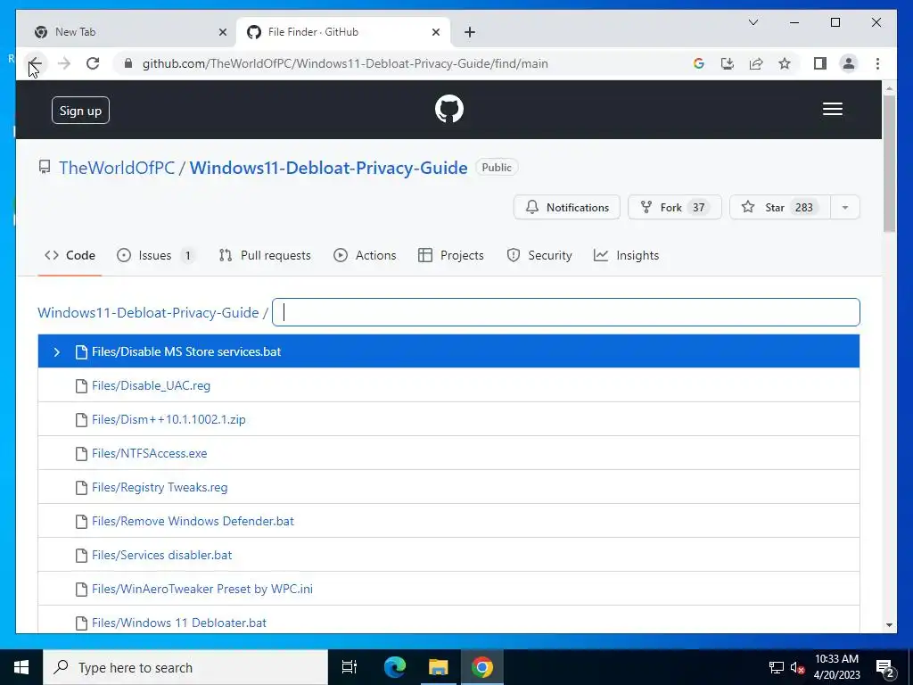Open Files/Windows 11 Debloater.bat
The image size is (913, 685).
179,623
